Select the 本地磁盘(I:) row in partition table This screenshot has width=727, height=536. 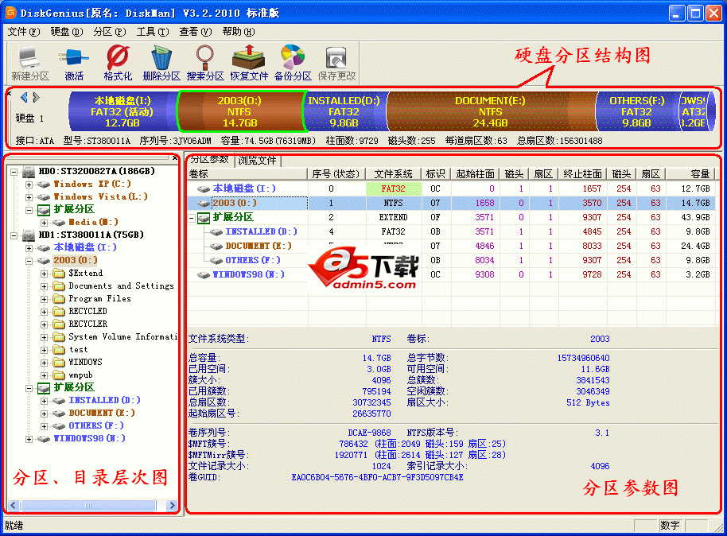(x=244, y=188)
